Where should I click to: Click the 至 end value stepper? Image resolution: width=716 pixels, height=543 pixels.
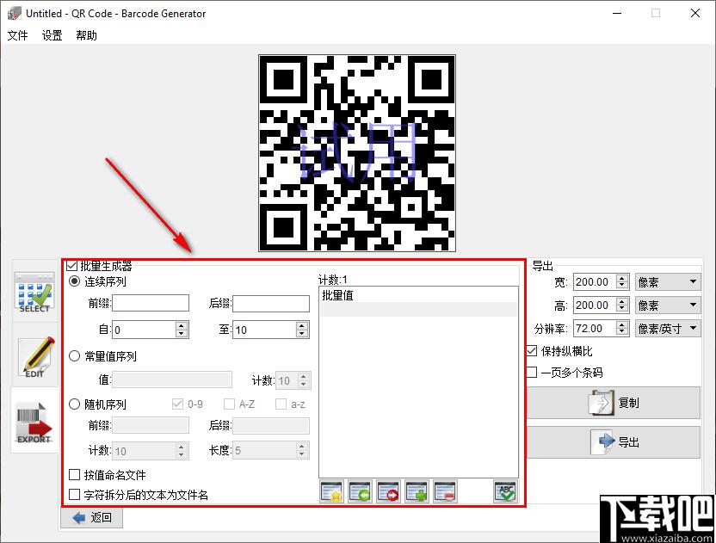pos(302,330)
